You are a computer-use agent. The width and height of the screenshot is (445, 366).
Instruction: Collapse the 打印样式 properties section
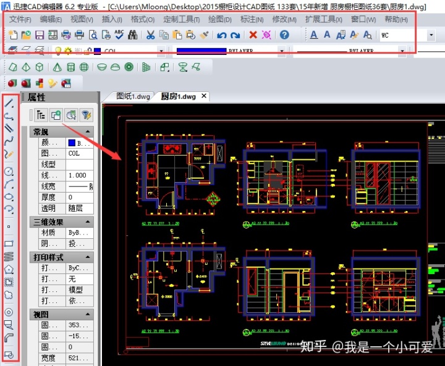(x=88, y=257)
